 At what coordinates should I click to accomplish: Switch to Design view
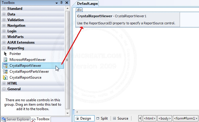84,118
